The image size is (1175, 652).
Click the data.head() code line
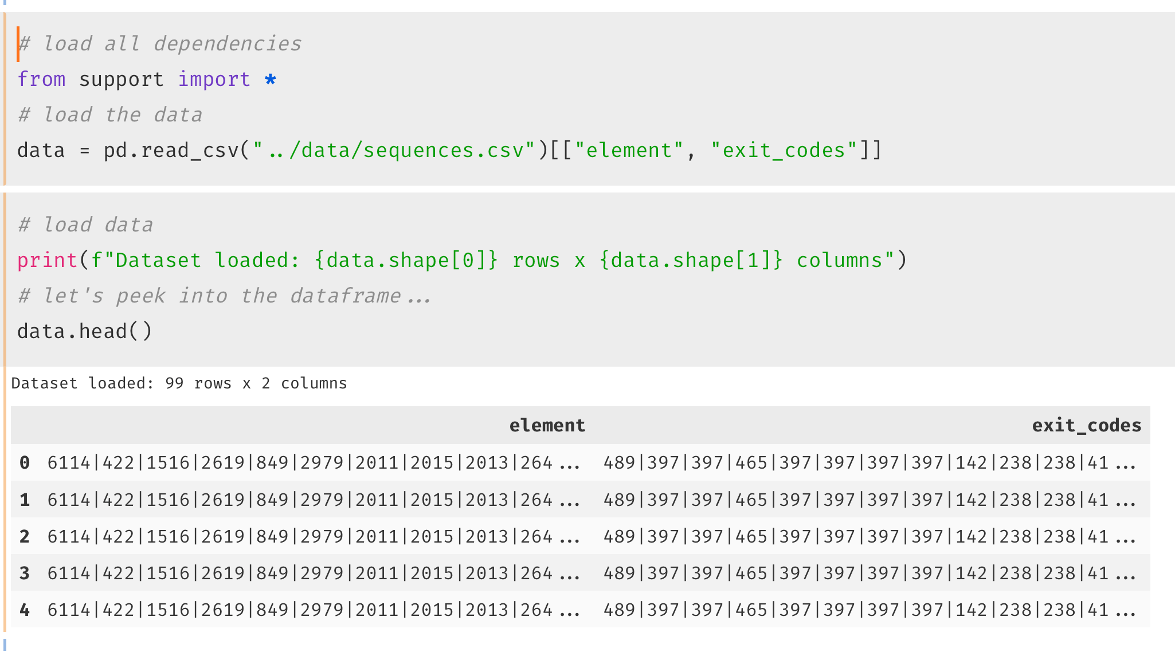(85, 331)
